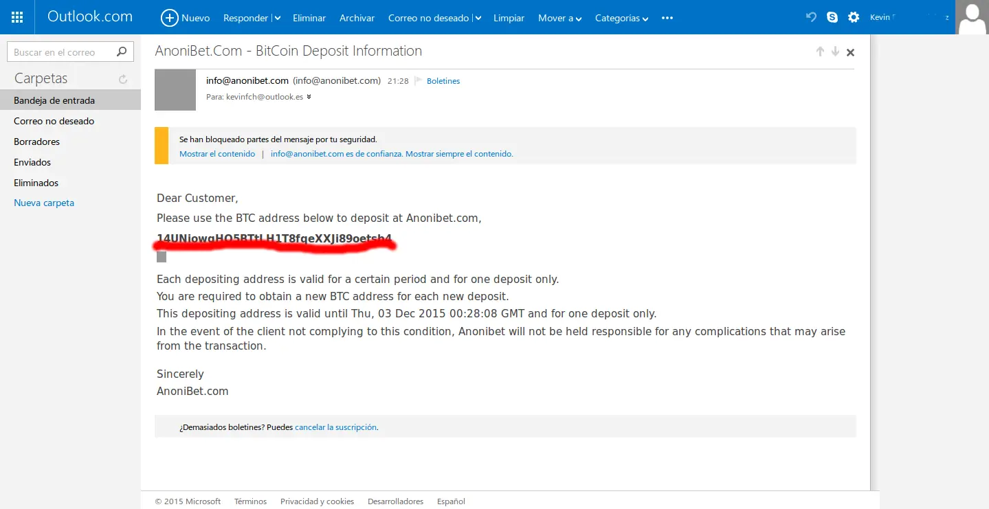The image size is (989, 509).
Task: Open Desarrolladores footer link
Action: click(395, 501)
